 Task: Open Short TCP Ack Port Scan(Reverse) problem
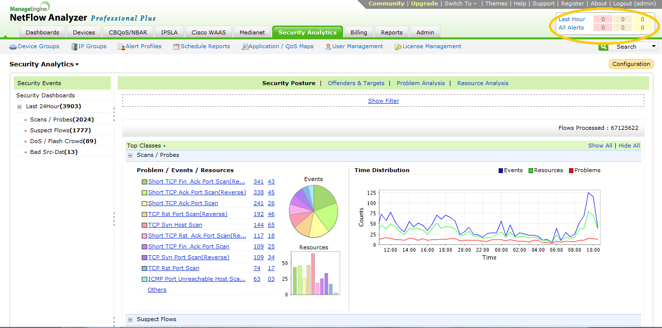coord(197,192)
